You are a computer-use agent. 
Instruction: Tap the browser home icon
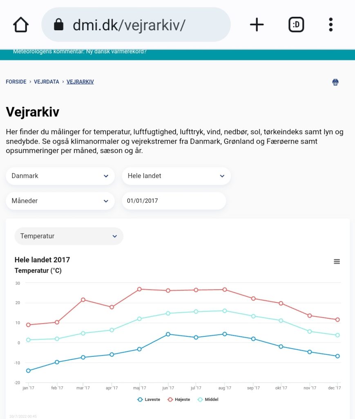tap(21, 25)
